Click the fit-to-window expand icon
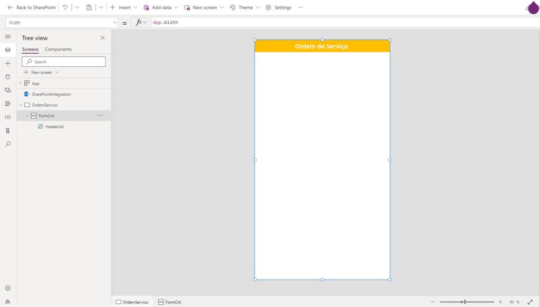 point(530,302)
